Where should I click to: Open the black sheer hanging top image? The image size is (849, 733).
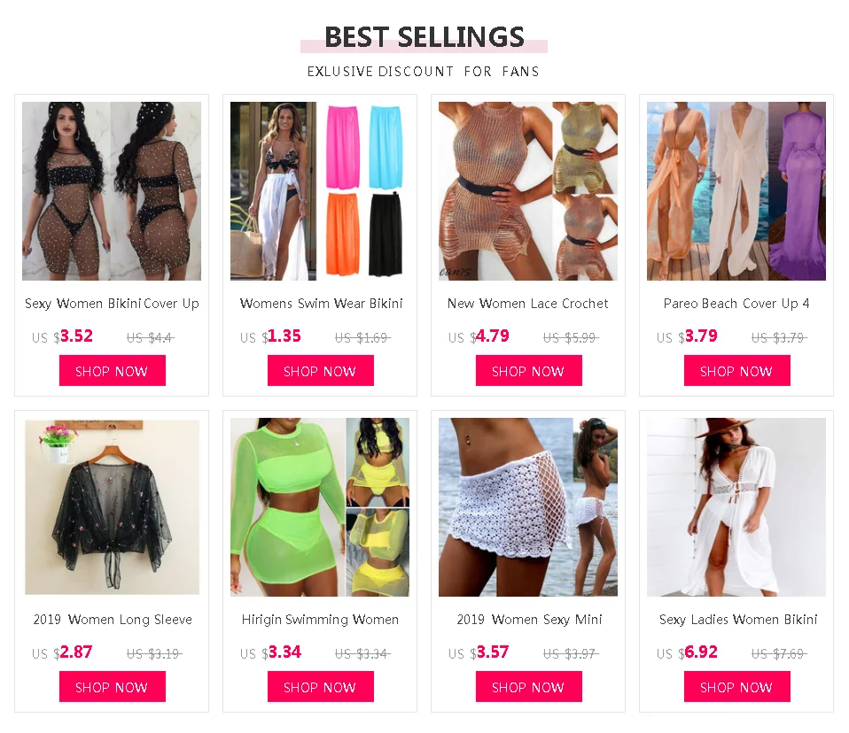[112, 507]
